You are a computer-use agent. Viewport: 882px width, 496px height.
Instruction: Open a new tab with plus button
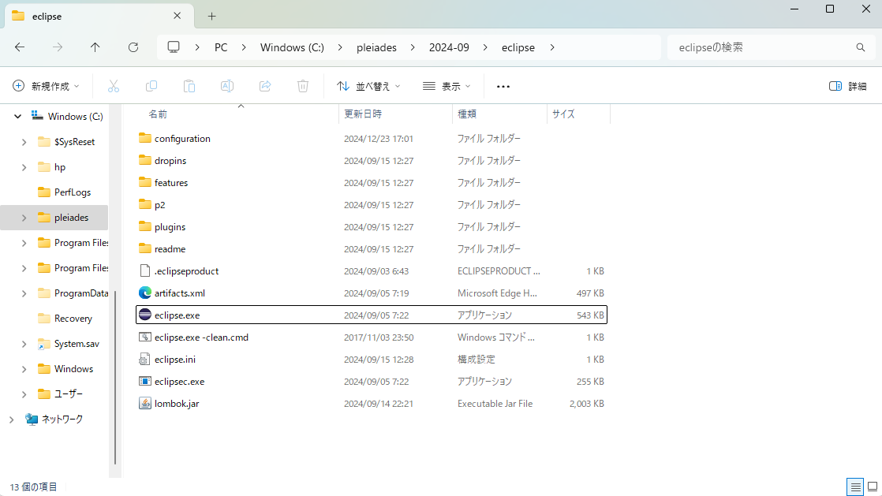tap(211, 16)
